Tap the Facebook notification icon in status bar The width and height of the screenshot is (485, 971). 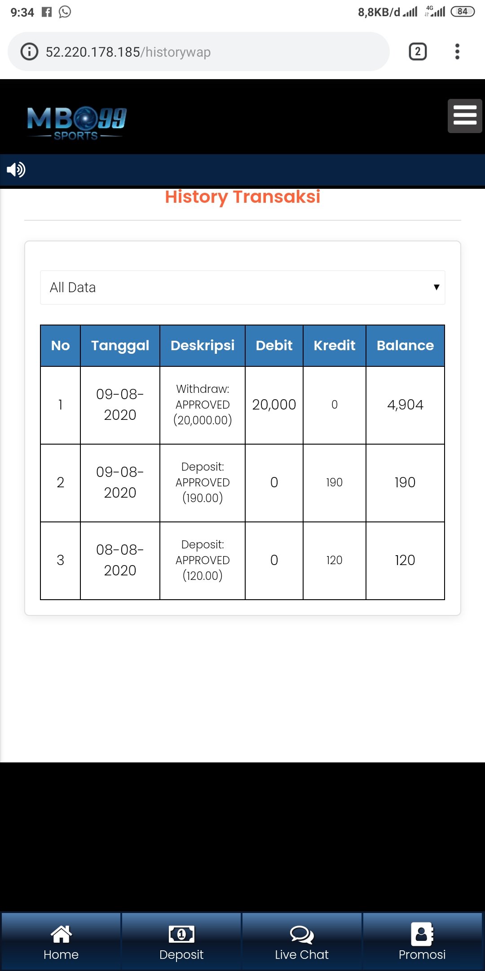coord(47,12)
